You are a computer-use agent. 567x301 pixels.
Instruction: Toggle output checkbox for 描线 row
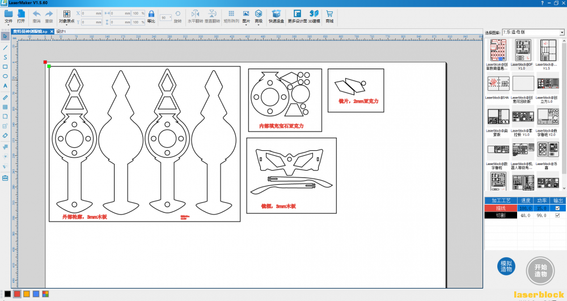557,208
